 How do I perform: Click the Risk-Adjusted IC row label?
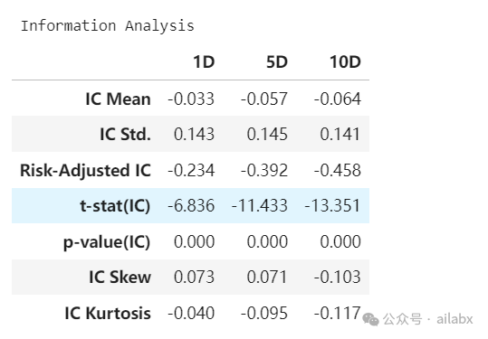(x=86, y=170)
